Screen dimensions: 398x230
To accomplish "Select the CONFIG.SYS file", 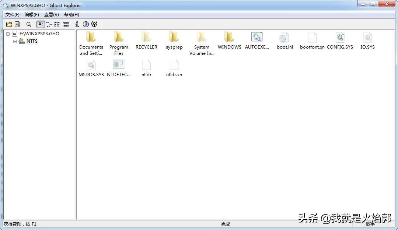I will click(x=340, y=40).
